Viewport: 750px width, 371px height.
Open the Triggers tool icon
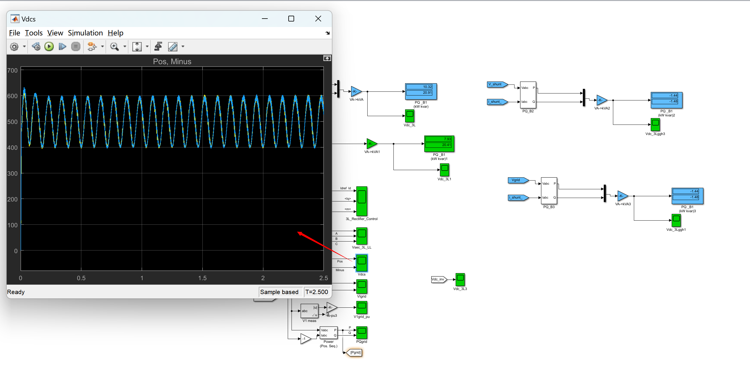pyautogui.click(x=158, y=46)
